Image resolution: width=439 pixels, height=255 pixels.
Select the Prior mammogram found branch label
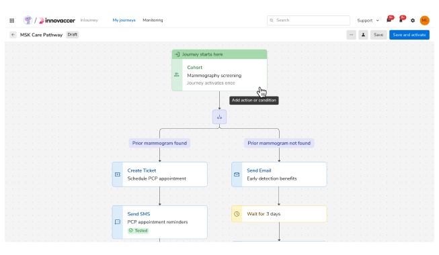point(159,143)
